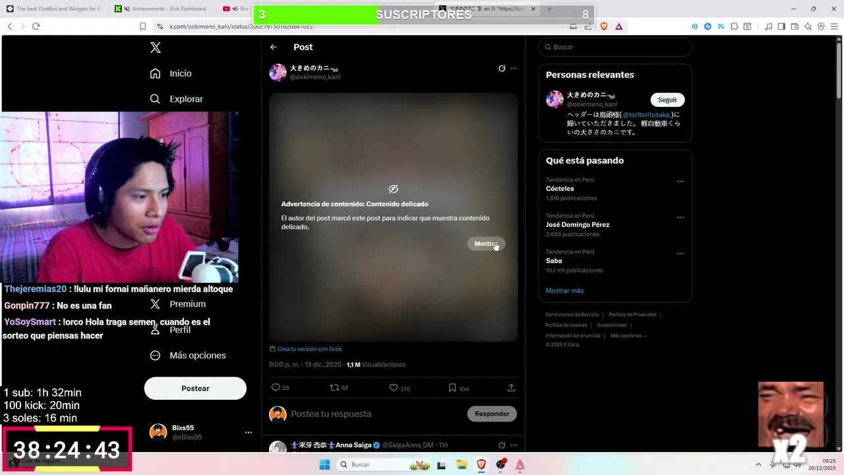This screenshot has height=475, width=844.
Task: Click Seguir for ookimeno_kani
Action: [x=667, y=100]
